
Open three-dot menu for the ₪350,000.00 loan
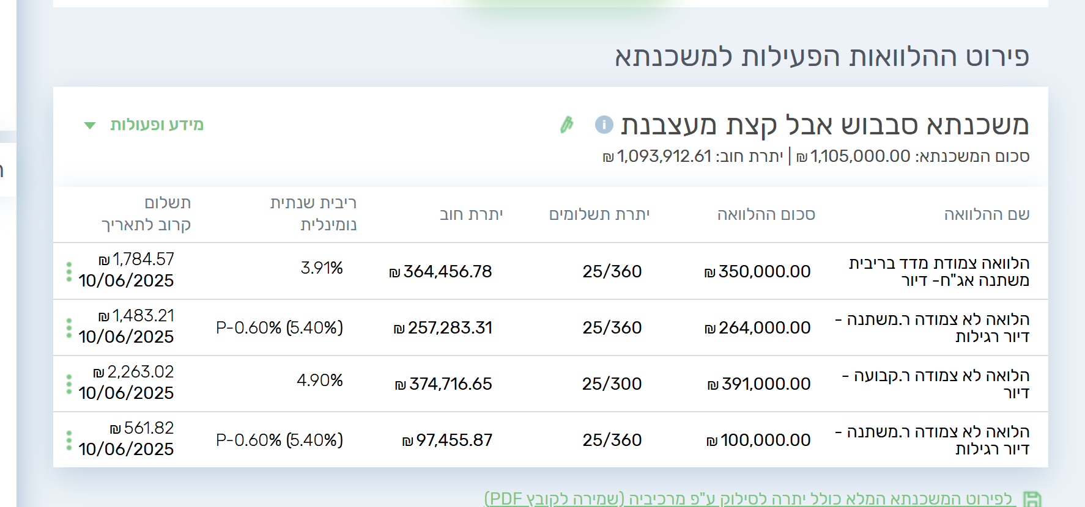(69, 271)
